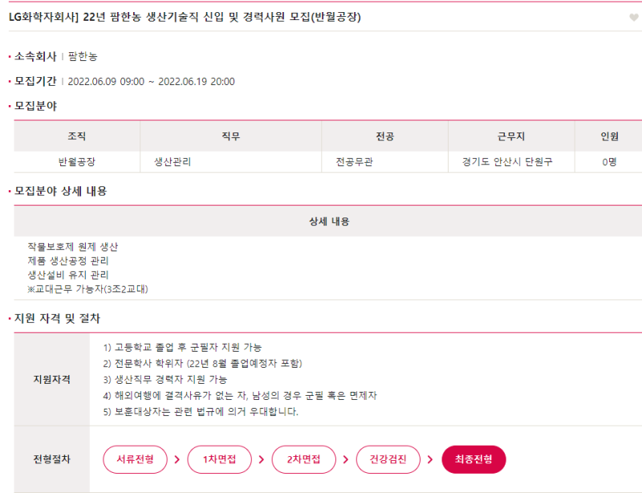Select the 건강검진 step
Image resolution: width=642 pixels, height=493 pixels.
click(388, 459)
